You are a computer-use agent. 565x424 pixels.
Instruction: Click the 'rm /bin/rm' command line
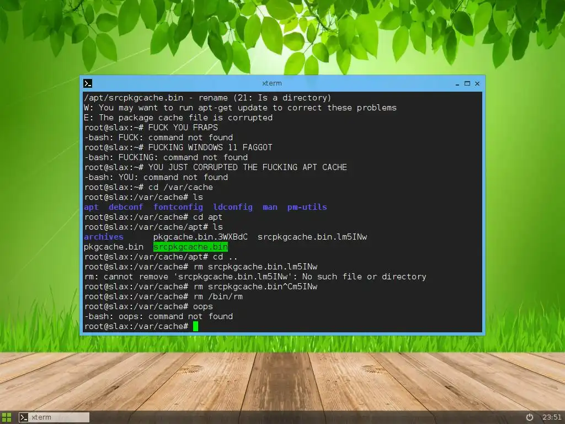coord(163,296)
